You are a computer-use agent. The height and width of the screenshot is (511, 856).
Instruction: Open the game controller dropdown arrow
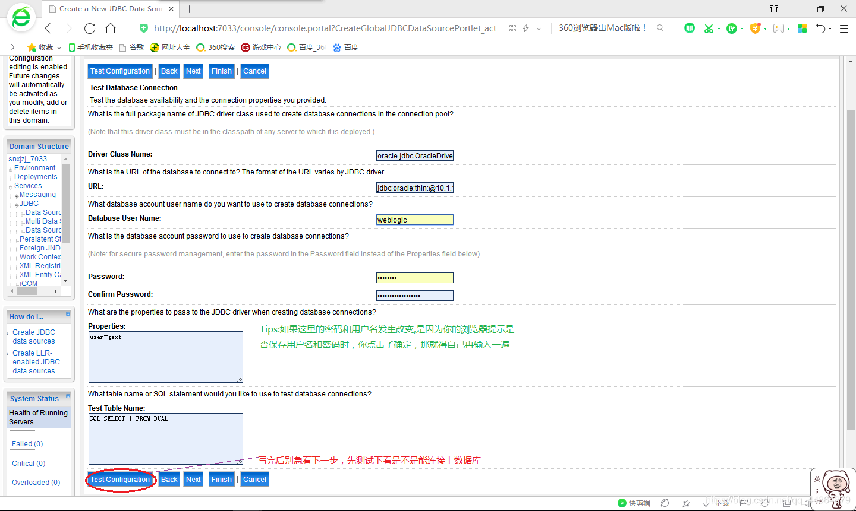pos(789,28)
